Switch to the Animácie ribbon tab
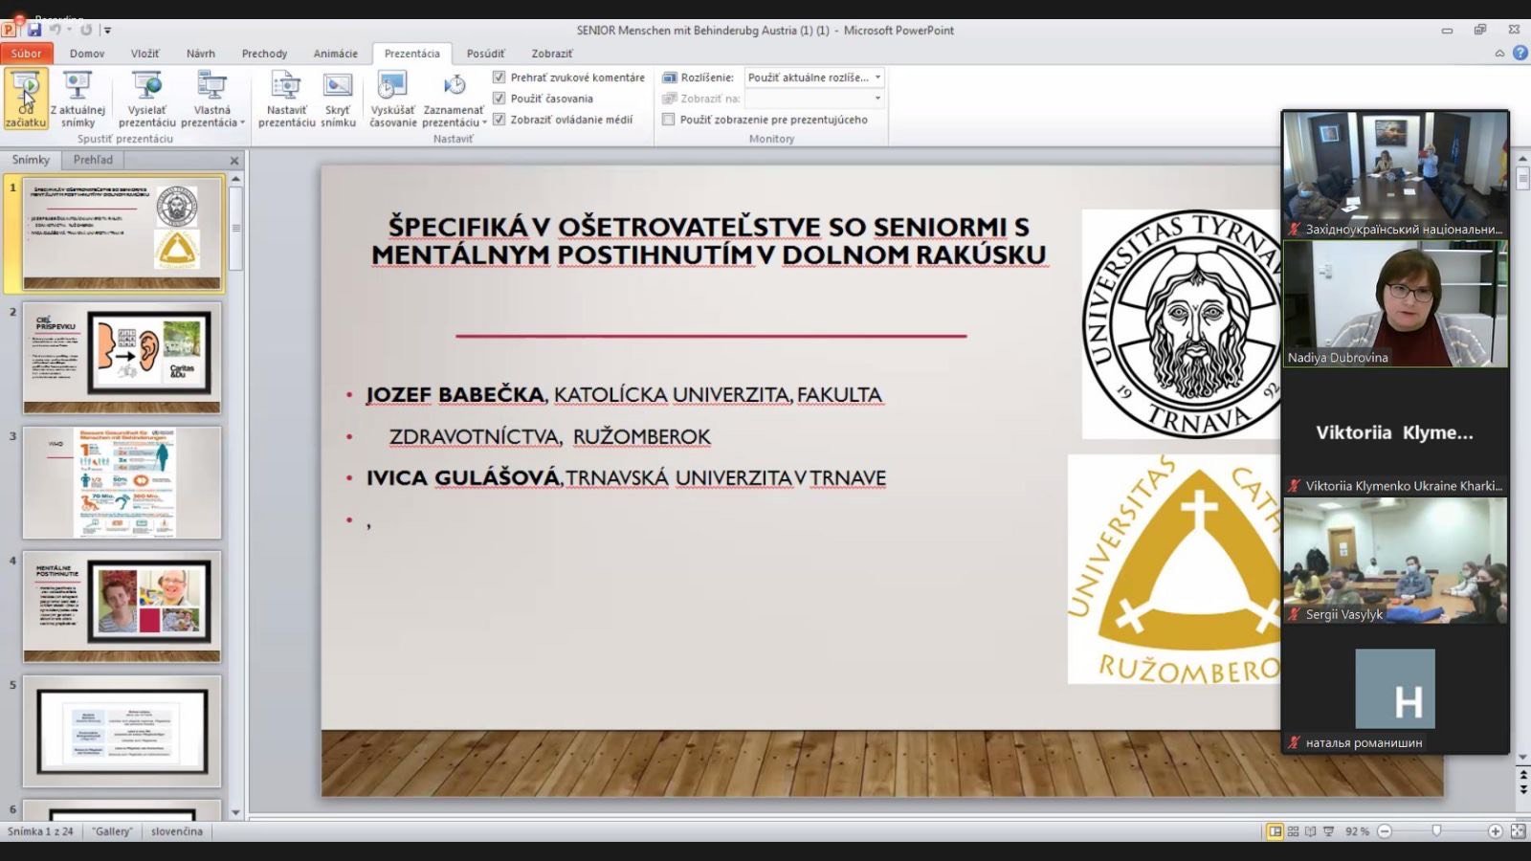1531x861 pixels. tap(336, 54)
